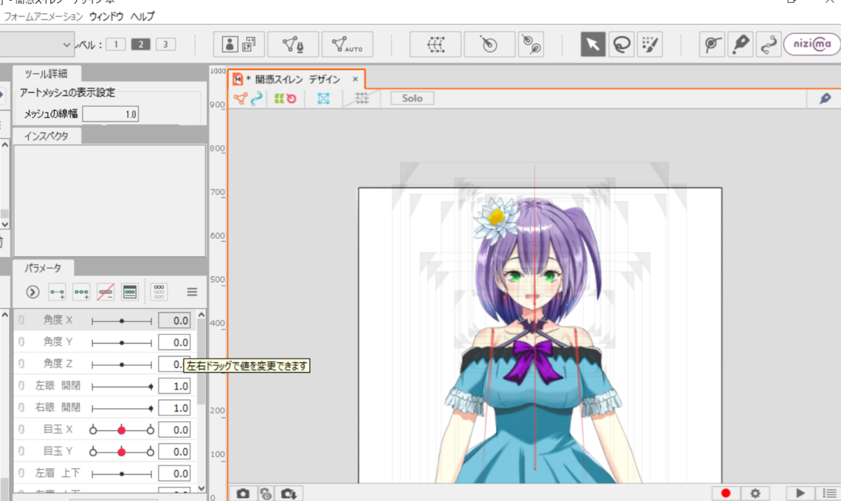Expand the parameter panel arrow button
841x501 pixels.
[32, 292]
